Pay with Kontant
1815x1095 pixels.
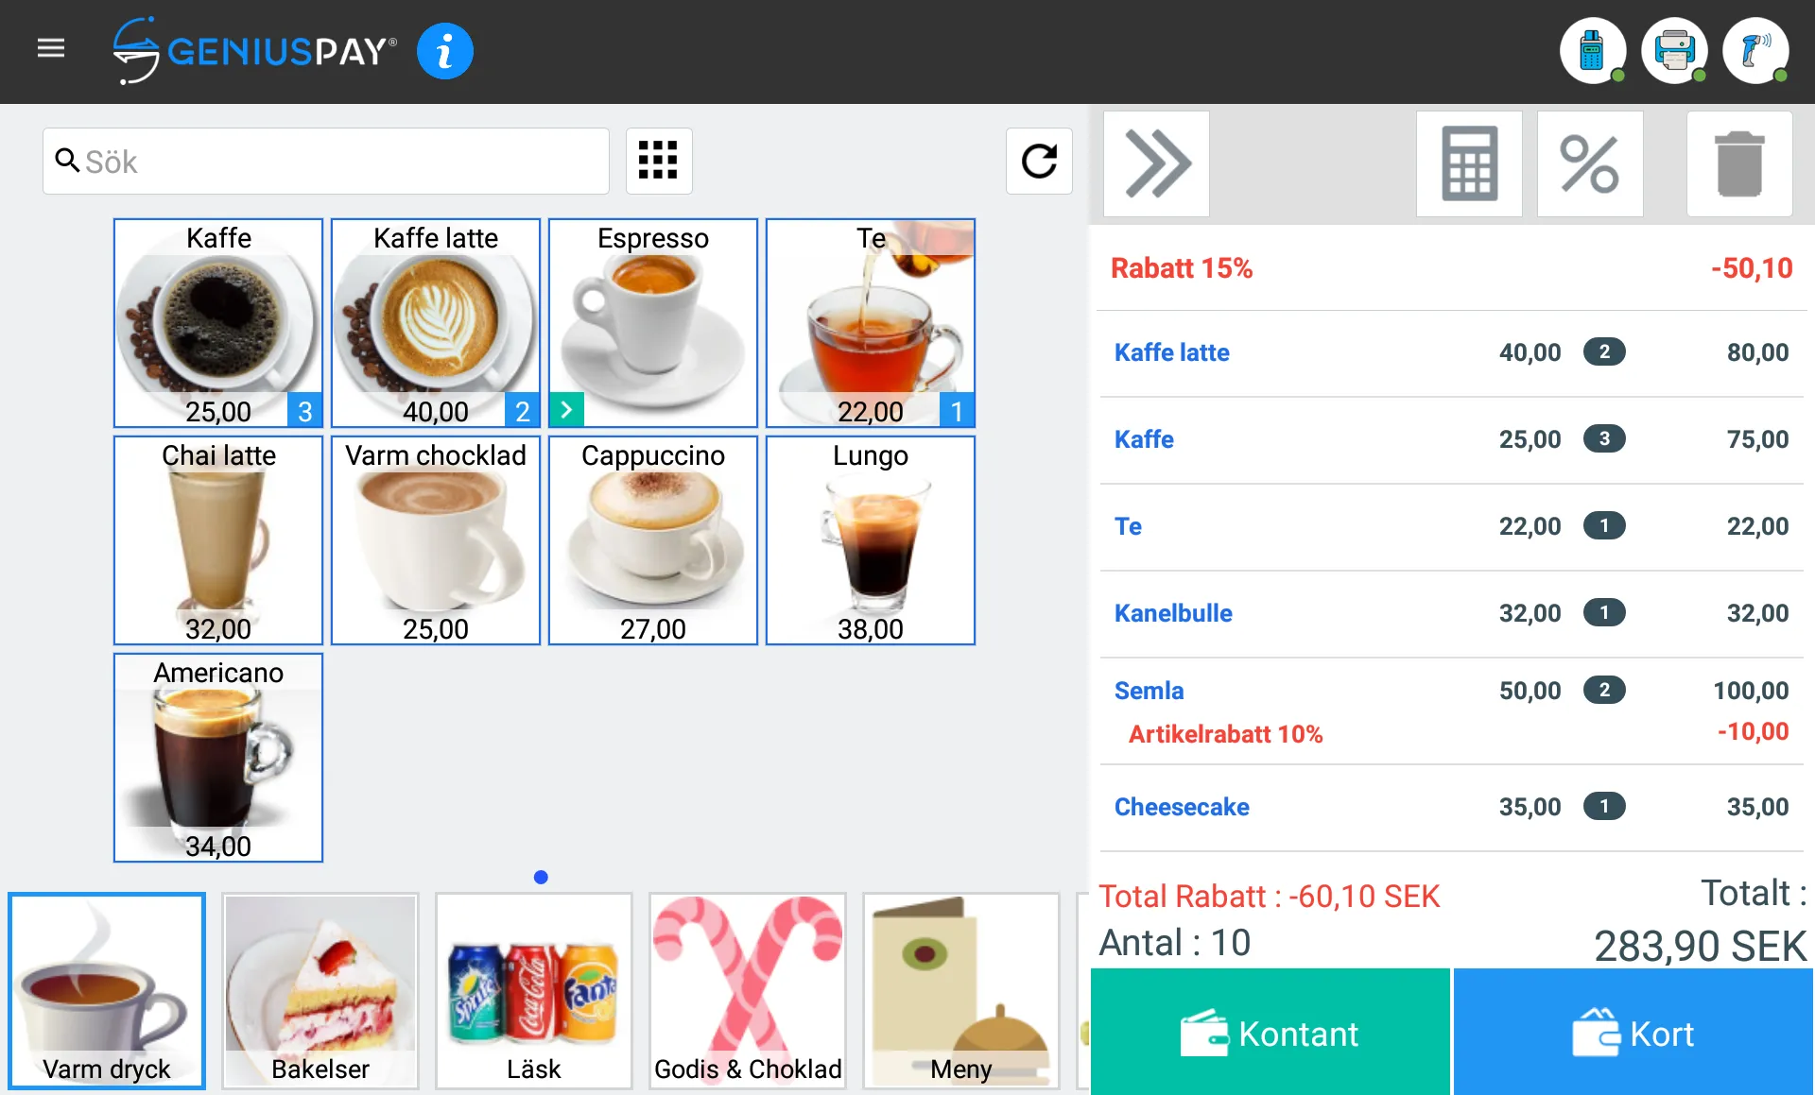[1270, 1032]
